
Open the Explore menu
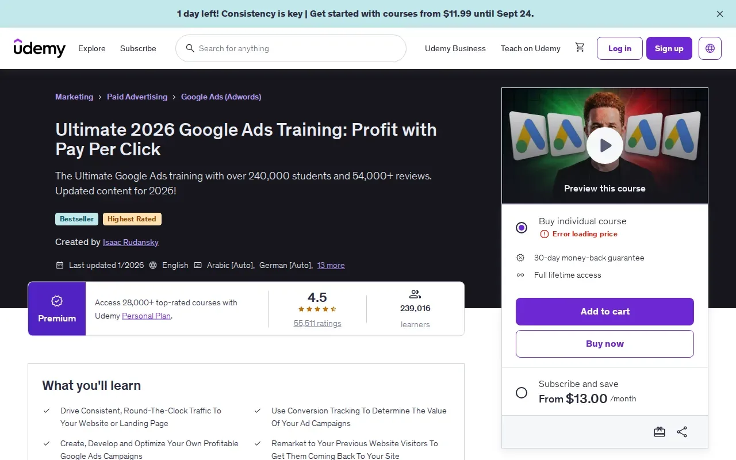pyautogui.click(x=92, y=48)
